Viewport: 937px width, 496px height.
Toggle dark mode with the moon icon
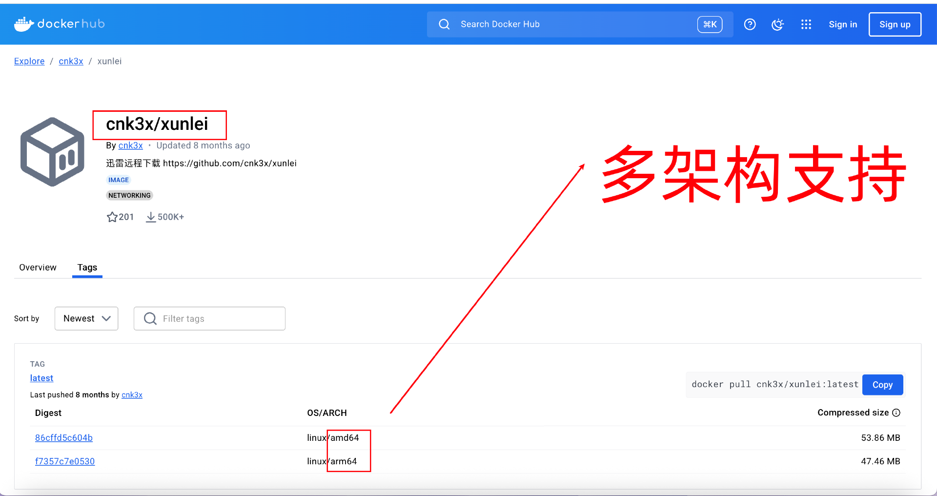[x=777, y=24]
